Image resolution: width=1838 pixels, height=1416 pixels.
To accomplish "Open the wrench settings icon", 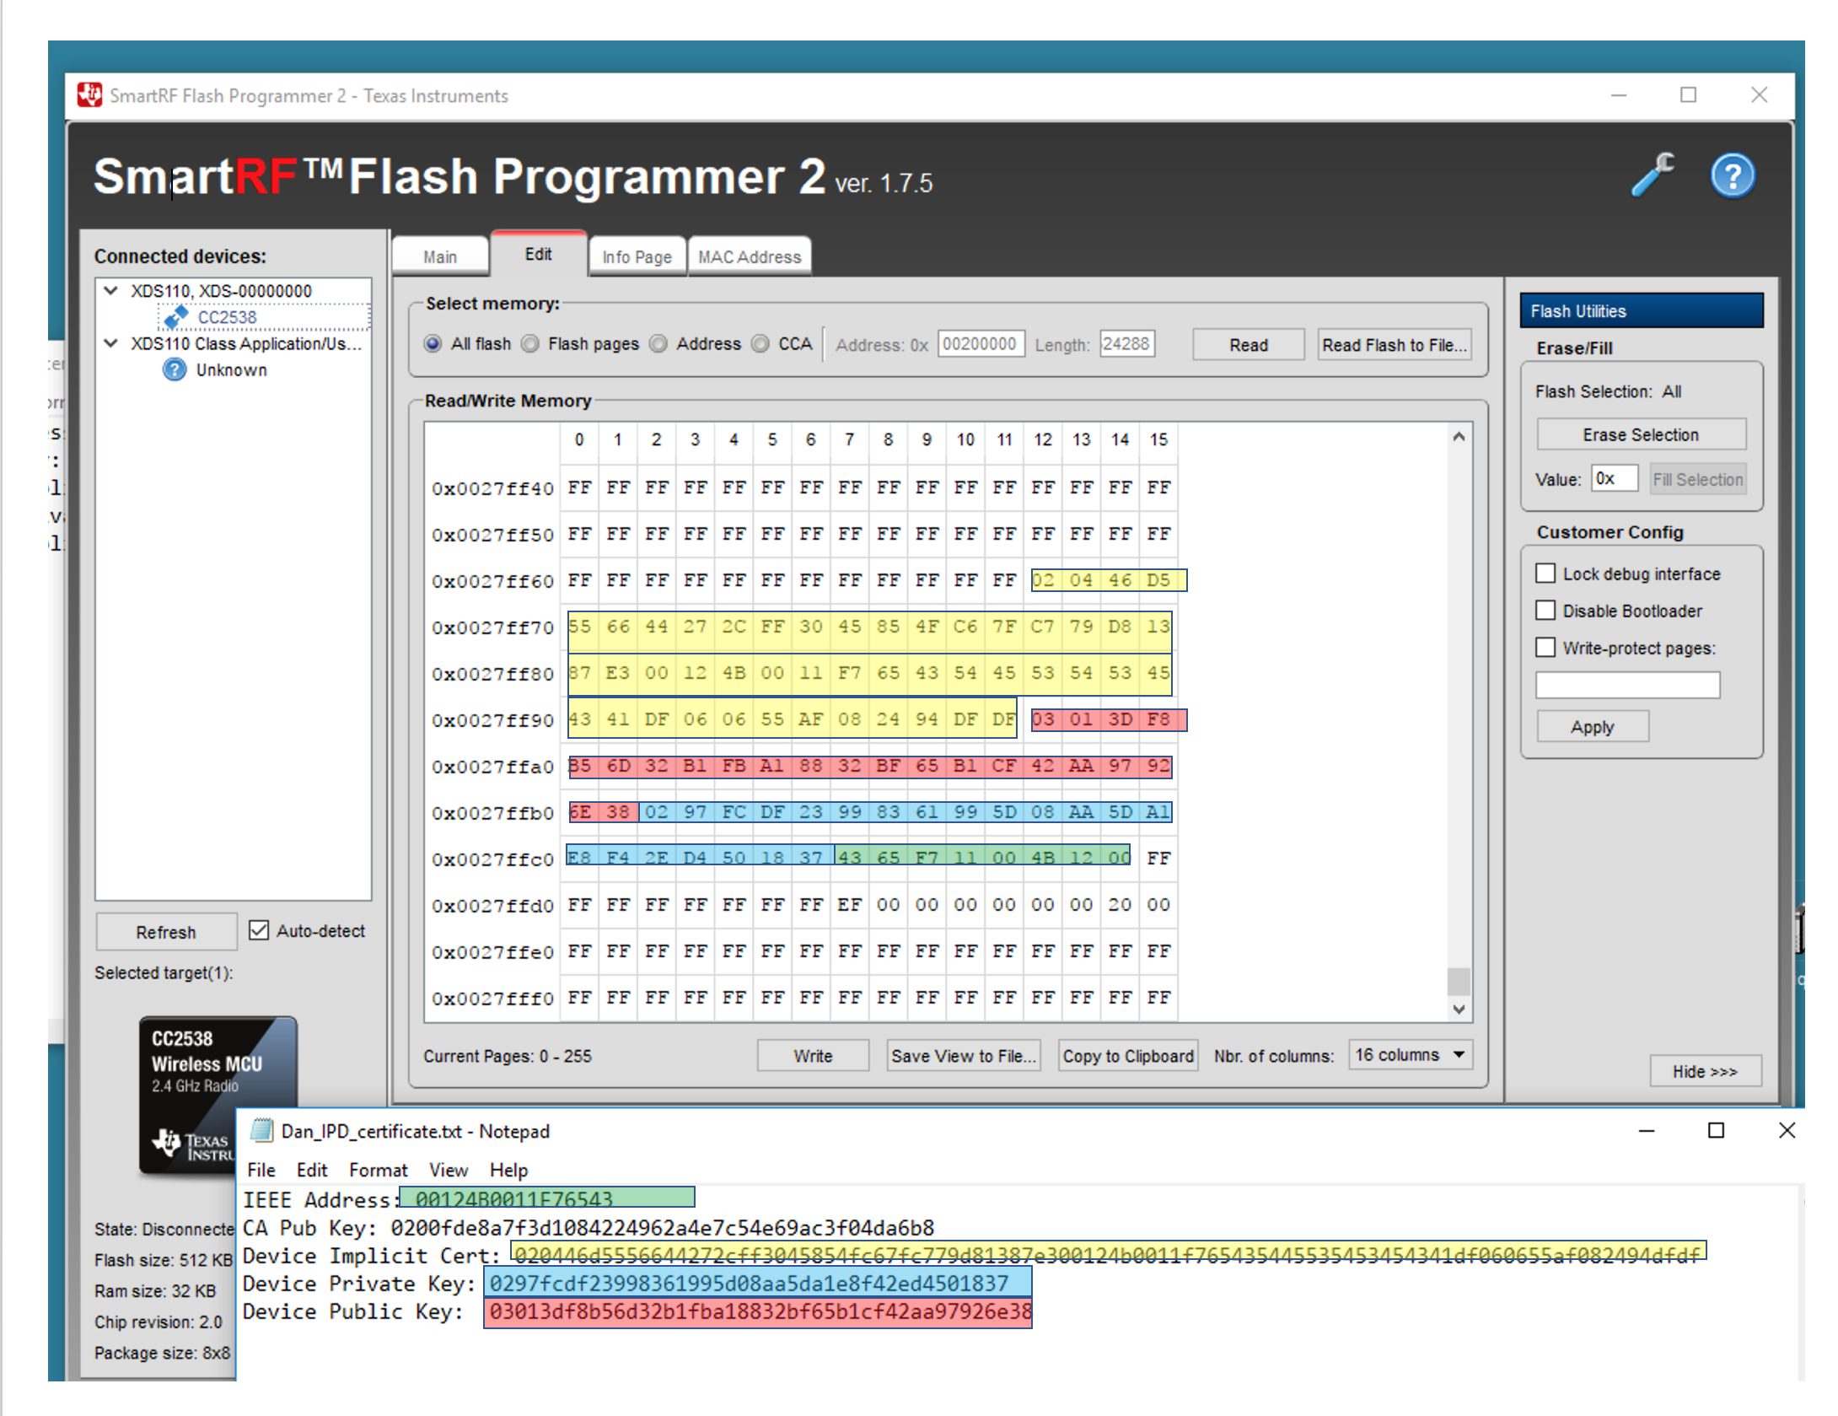I will (1653, 175).
